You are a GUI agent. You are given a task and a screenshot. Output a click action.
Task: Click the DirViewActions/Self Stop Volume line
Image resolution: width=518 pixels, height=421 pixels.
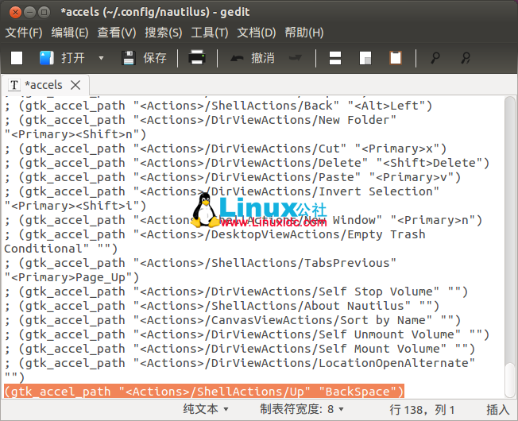(236, 292)
